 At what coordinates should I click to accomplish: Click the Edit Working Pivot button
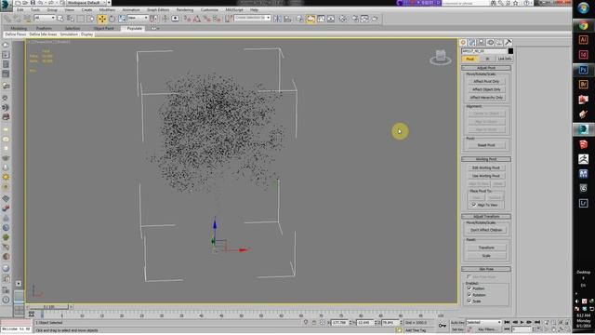click(x=486, y=167)
